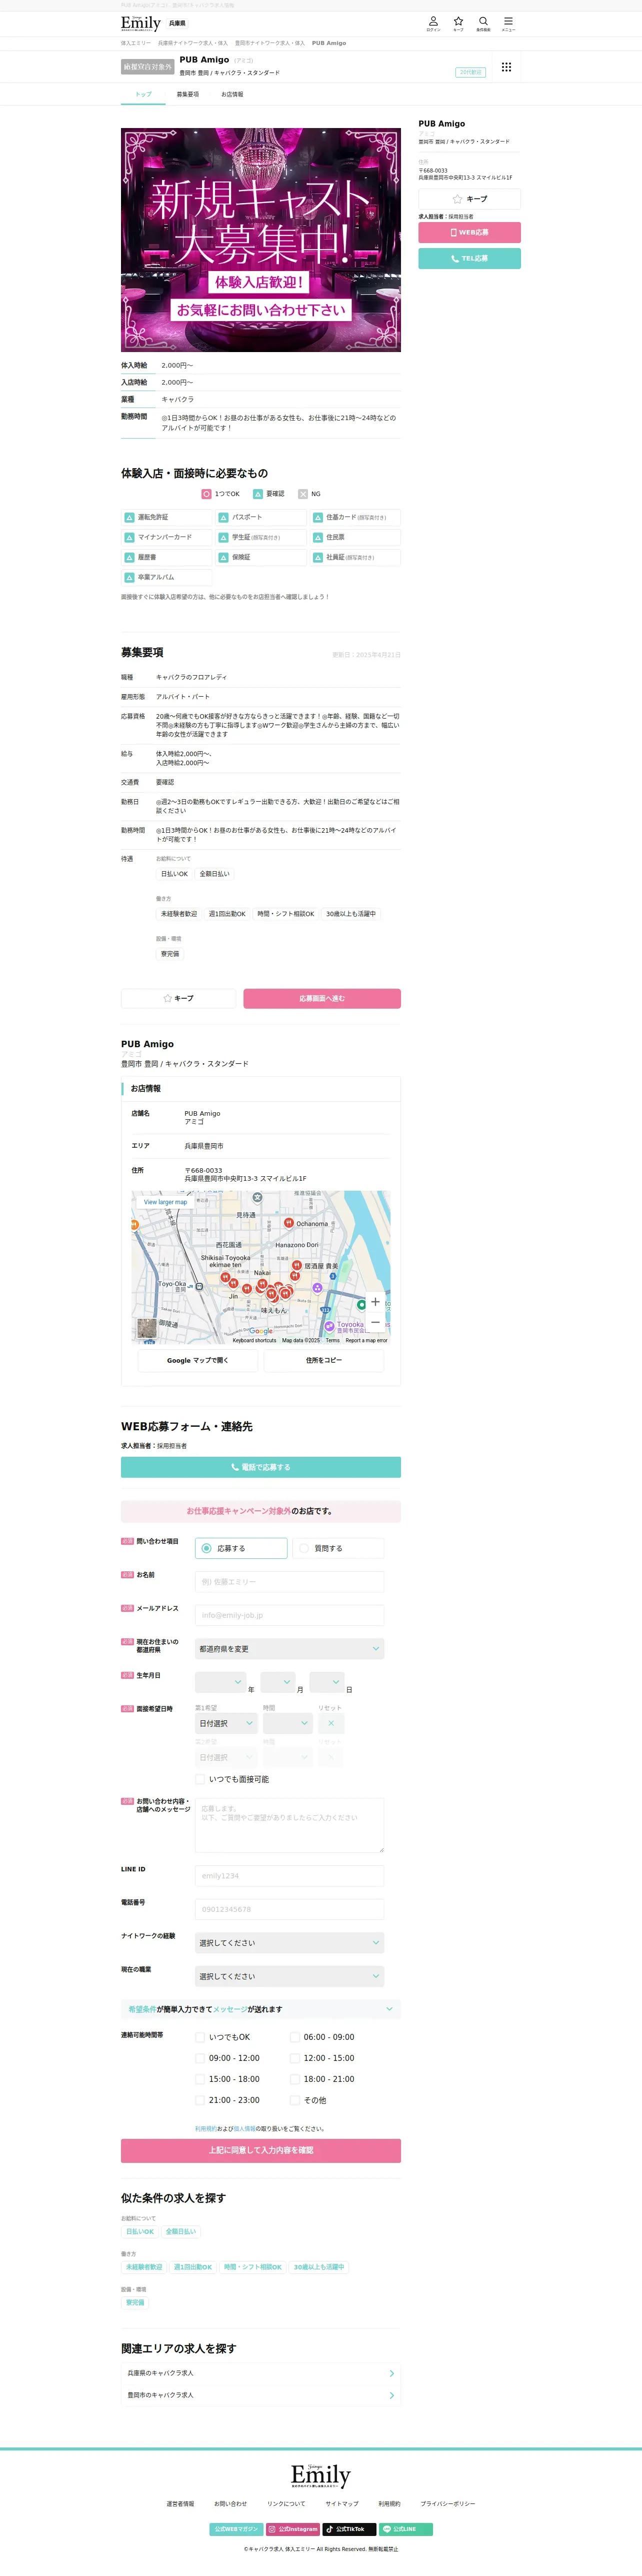Image resolution: width=642 pixels, height=2576 pixels.
Task: Click the footer Emily logo
Action: point(321,2476)
